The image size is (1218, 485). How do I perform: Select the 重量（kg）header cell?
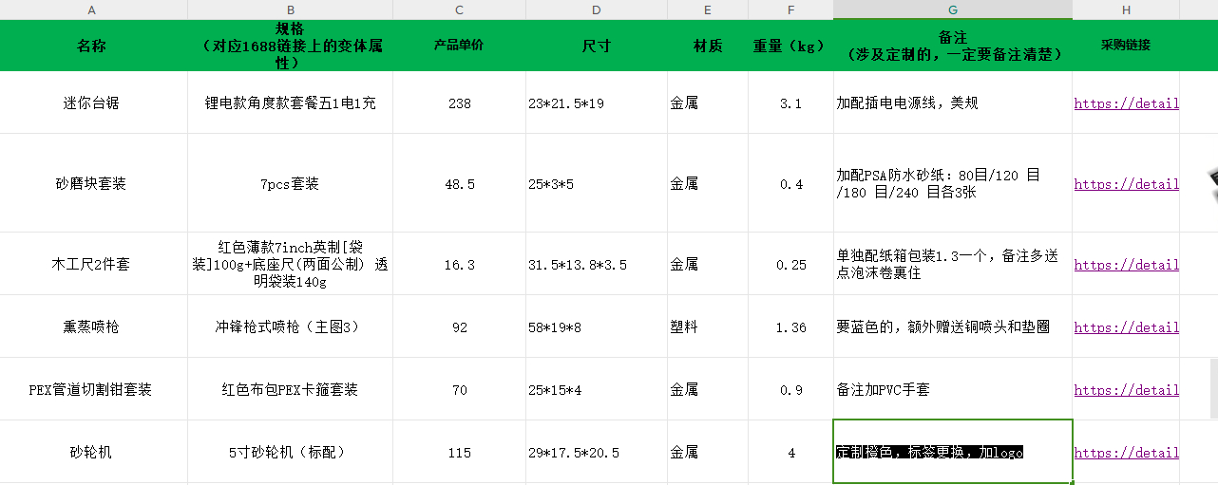790,46
